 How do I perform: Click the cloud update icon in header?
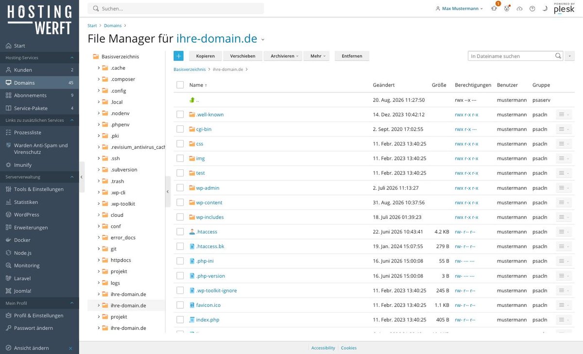coord(519,9)
